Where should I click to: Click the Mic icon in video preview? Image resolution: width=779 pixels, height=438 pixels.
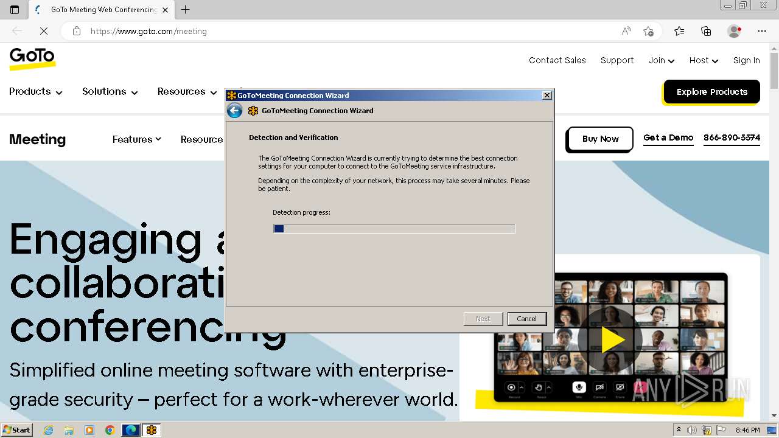click(579, 387)
